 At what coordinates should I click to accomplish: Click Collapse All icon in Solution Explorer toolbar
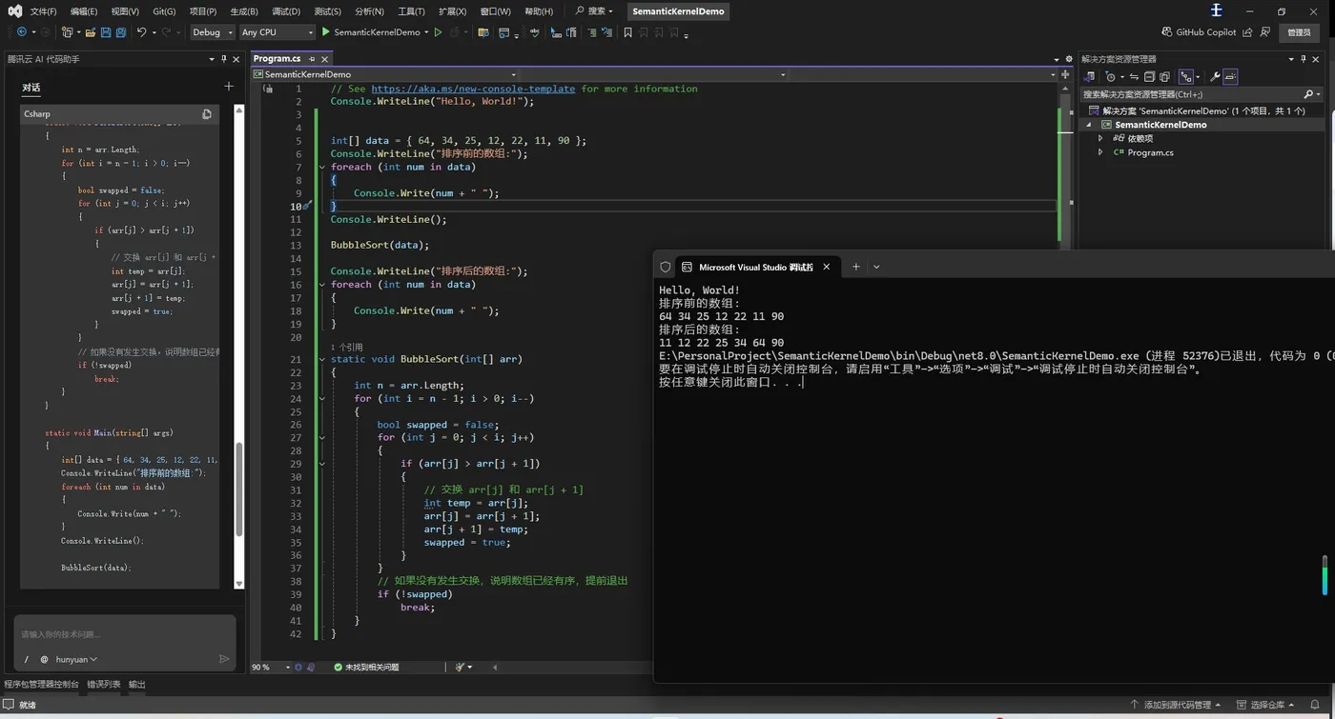click(1150, 77)
